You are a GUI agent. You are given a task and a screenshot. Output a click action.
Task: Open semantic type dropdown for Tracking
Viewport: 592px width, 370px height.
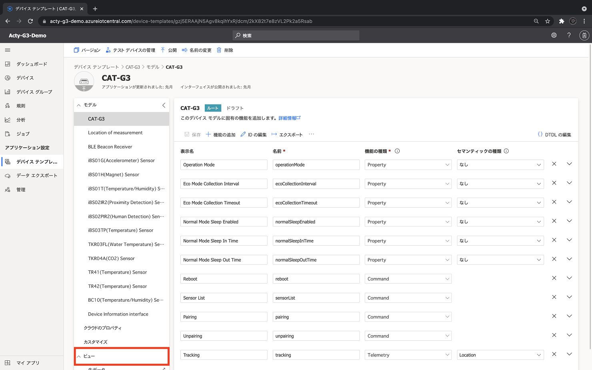click(500, 355)
